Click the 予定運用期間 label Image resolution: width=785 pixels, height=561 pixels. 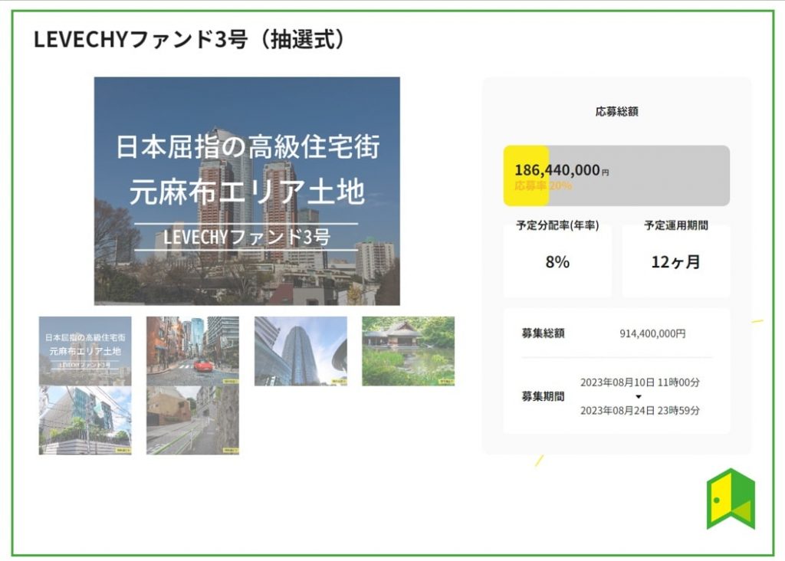click(x=676, y=225)
